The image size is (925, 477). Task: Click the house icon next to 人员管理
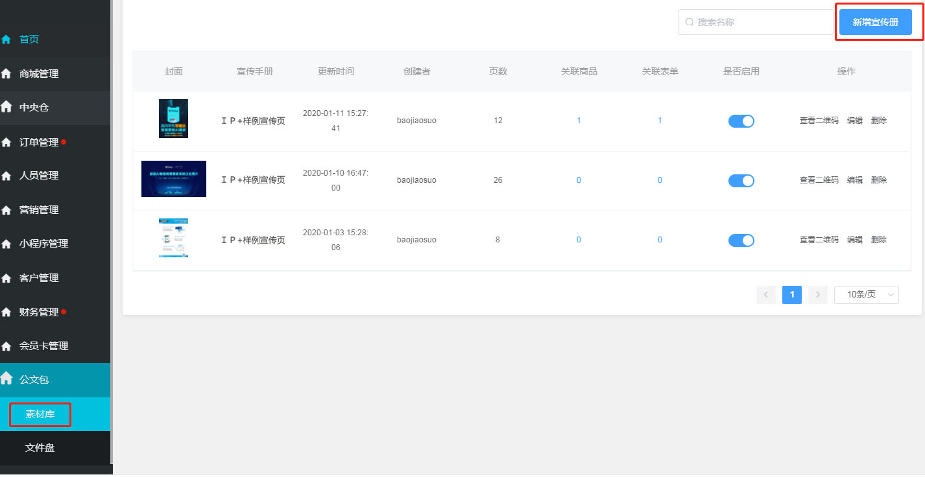[6, 176]
